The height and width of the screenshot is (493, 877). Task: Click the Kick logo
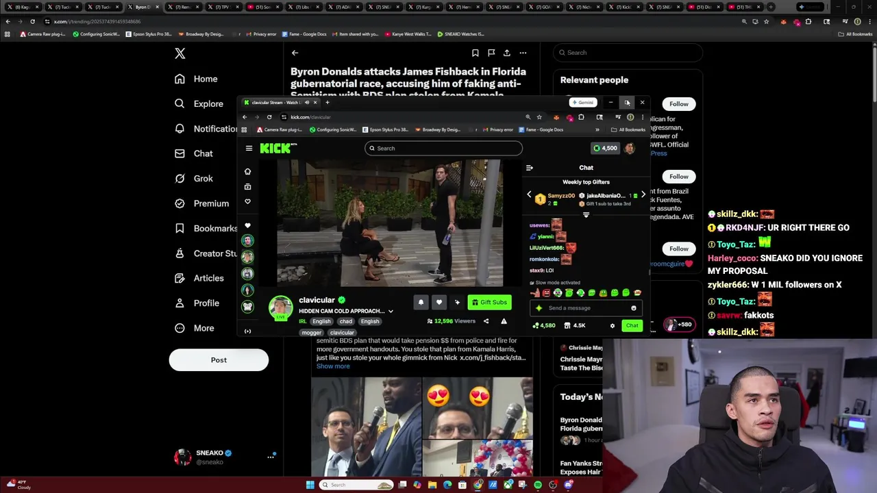click(x=277, y=148)
